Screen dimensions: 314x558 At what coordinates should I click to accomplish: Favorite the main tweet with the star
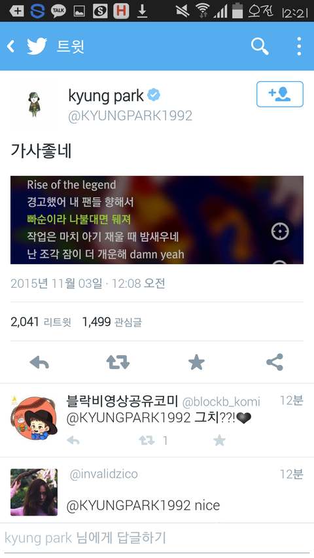click(196, 362)
